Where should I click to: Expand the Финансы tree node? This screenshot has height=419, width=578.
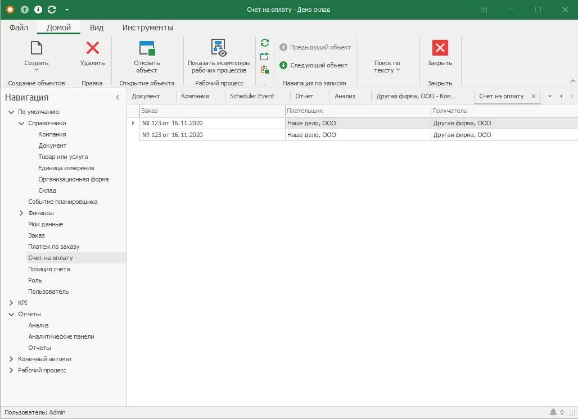coord(21,213)
